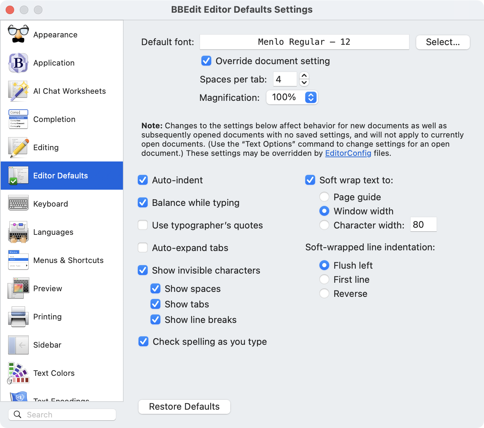
Task: Click the Completion pane icon
Action: click(18, 119)
